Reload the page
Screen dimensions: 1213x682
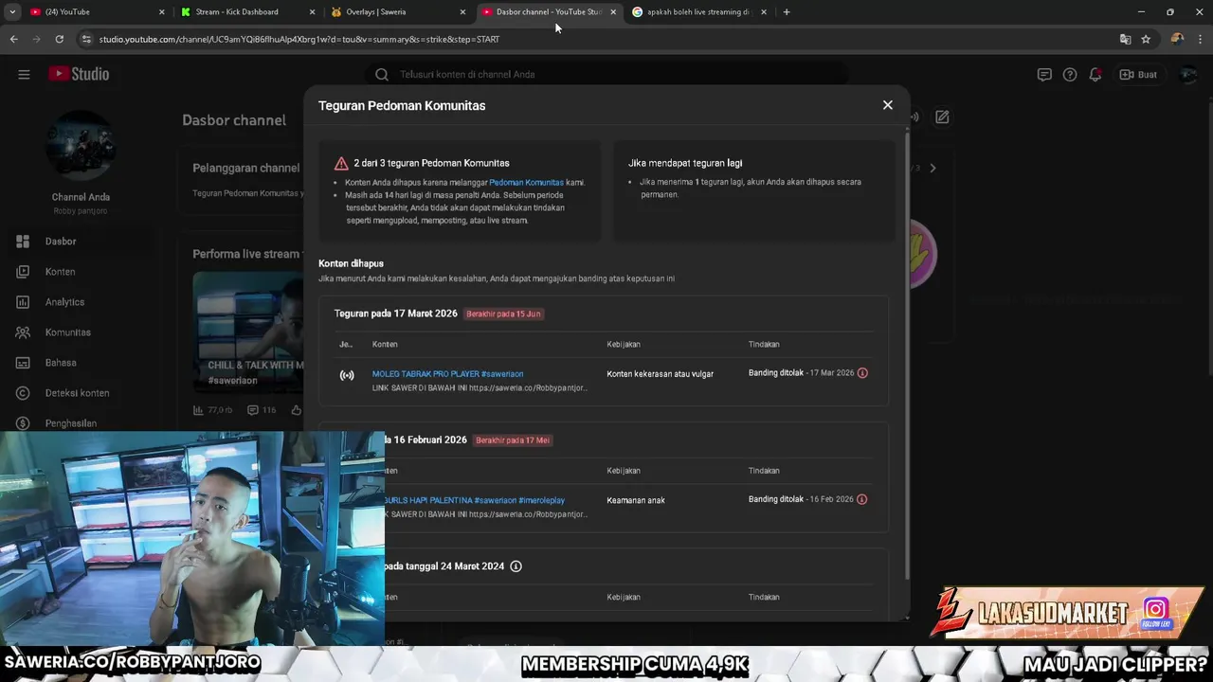(59, 39)
